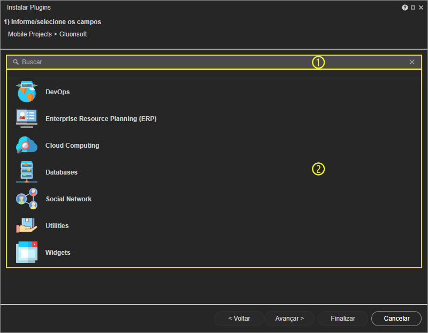Click the search magnifier icon
This screenshot has height=333, width=428.
[x=16, y=62]
